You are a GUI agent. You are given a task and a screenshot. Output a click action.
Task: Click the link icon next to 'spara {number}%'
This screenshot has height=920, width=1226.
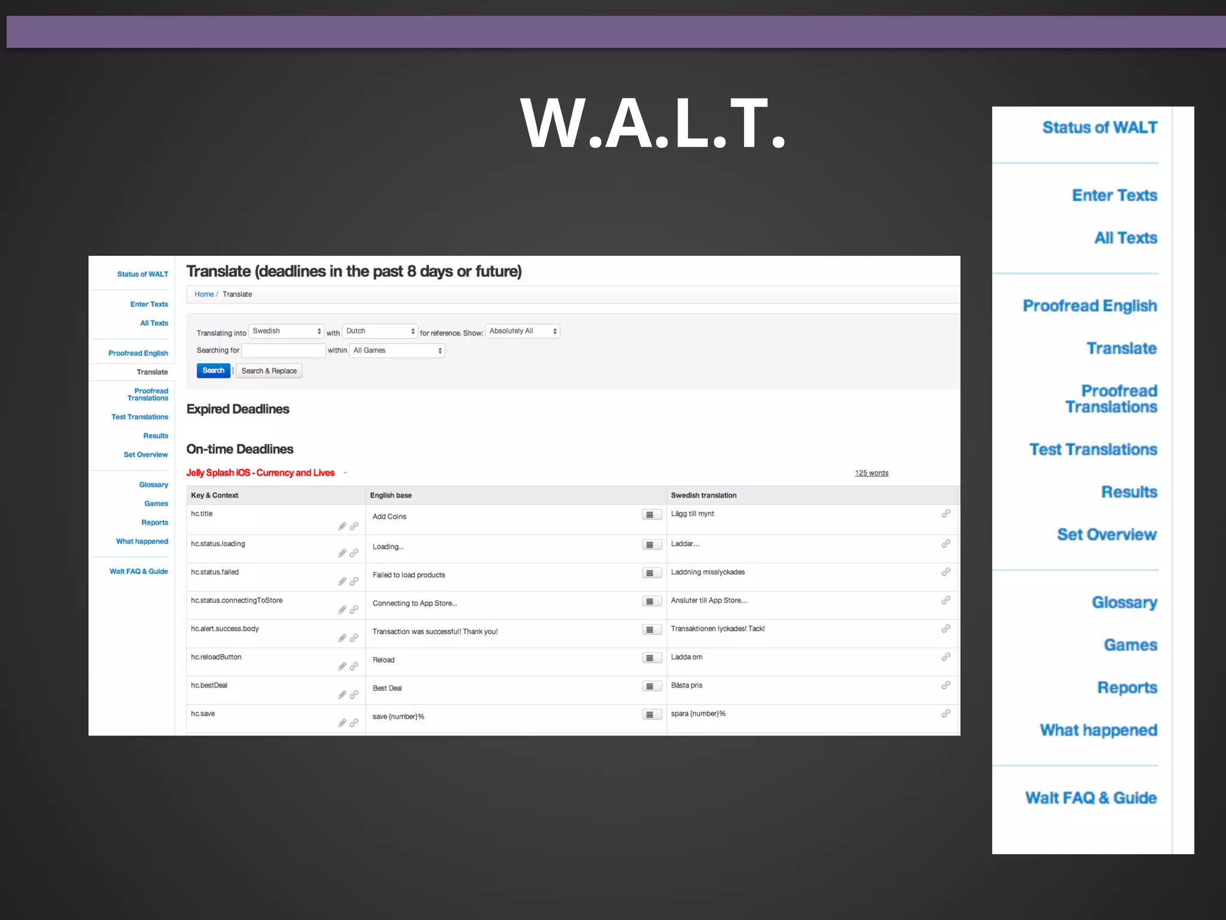946,713
